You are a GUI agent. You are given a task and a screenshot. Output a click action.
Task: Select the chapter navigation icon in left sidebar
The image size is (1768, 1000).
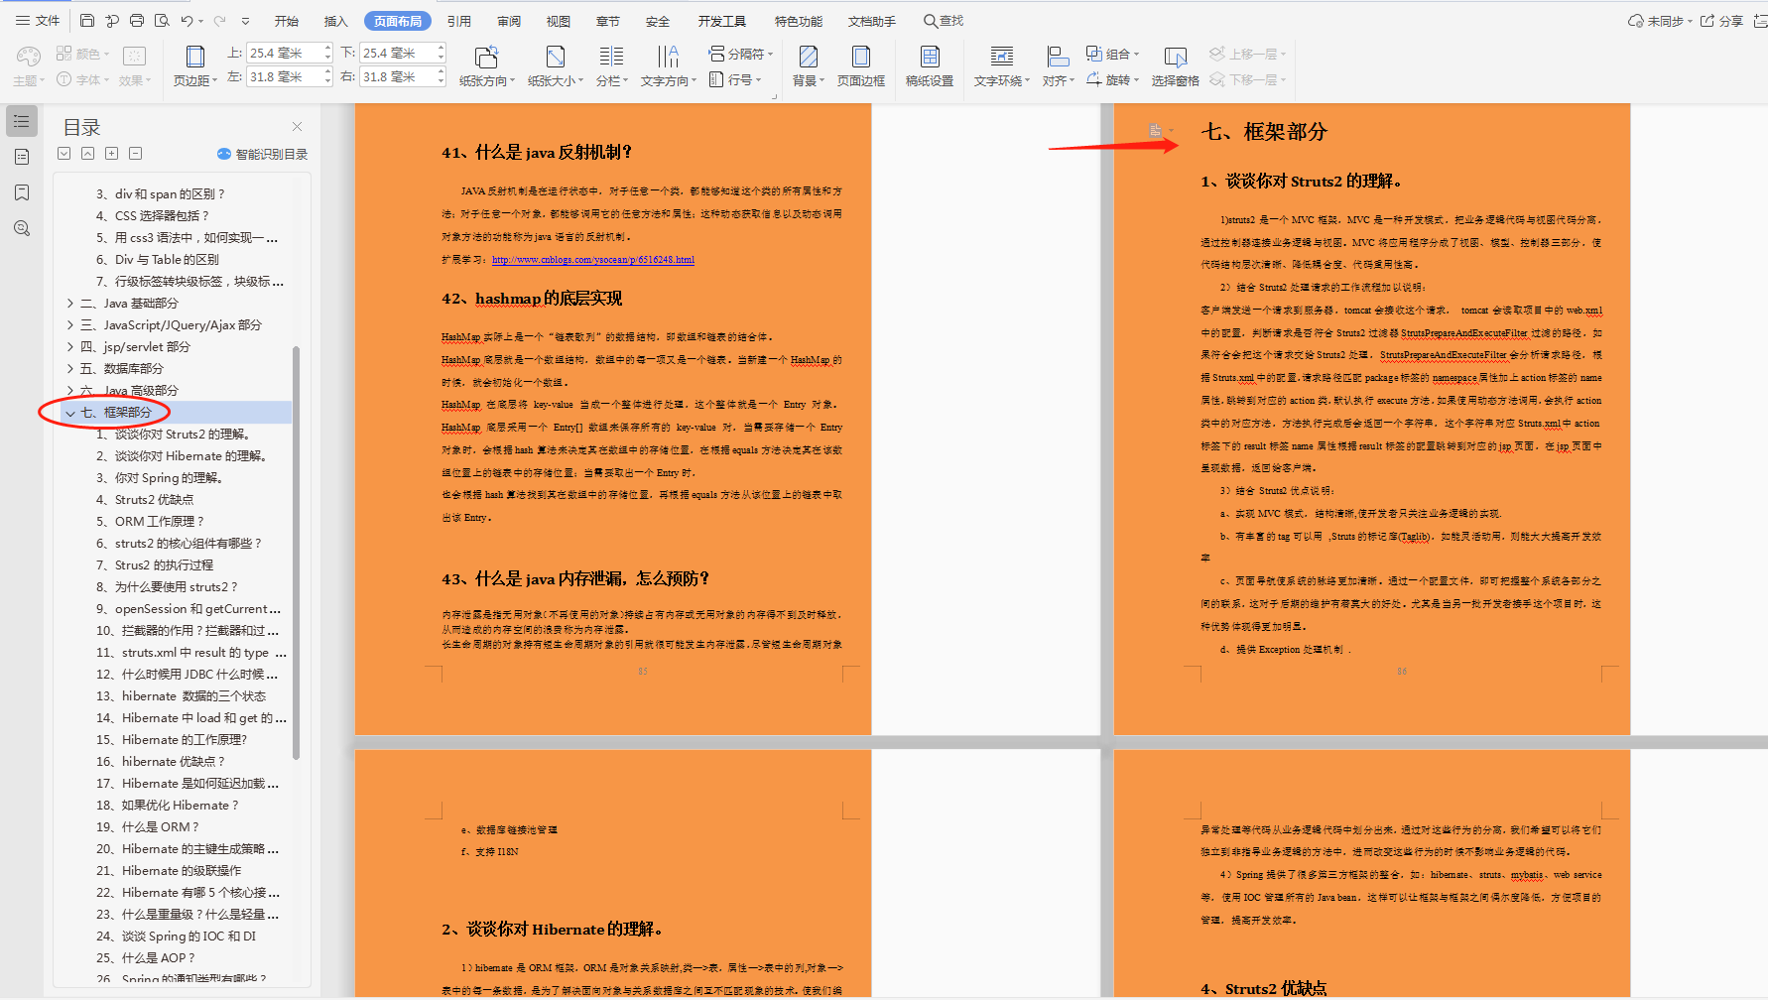[22, 157]
